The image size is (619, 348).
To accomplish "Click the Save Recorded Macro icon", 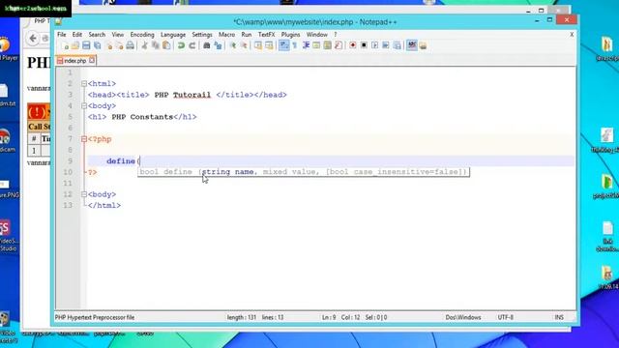I will coord(398,45).
